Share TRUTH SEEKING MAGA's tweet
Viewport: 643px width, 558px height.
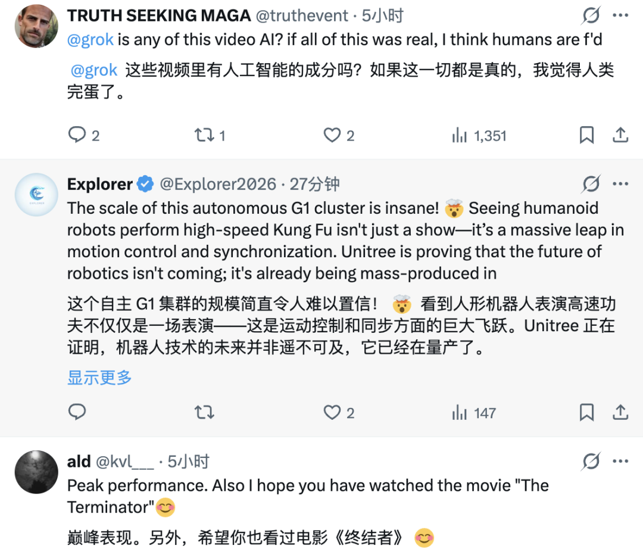pyautogui.click(x=620, y=135)
